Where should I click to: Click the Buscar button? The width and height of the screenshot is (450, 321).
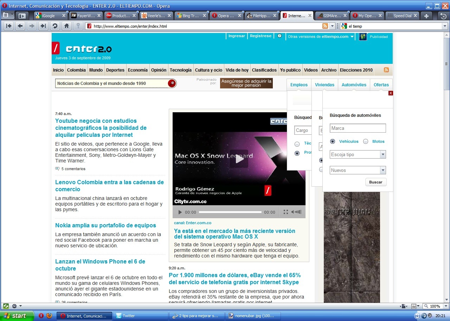point(376,182)
